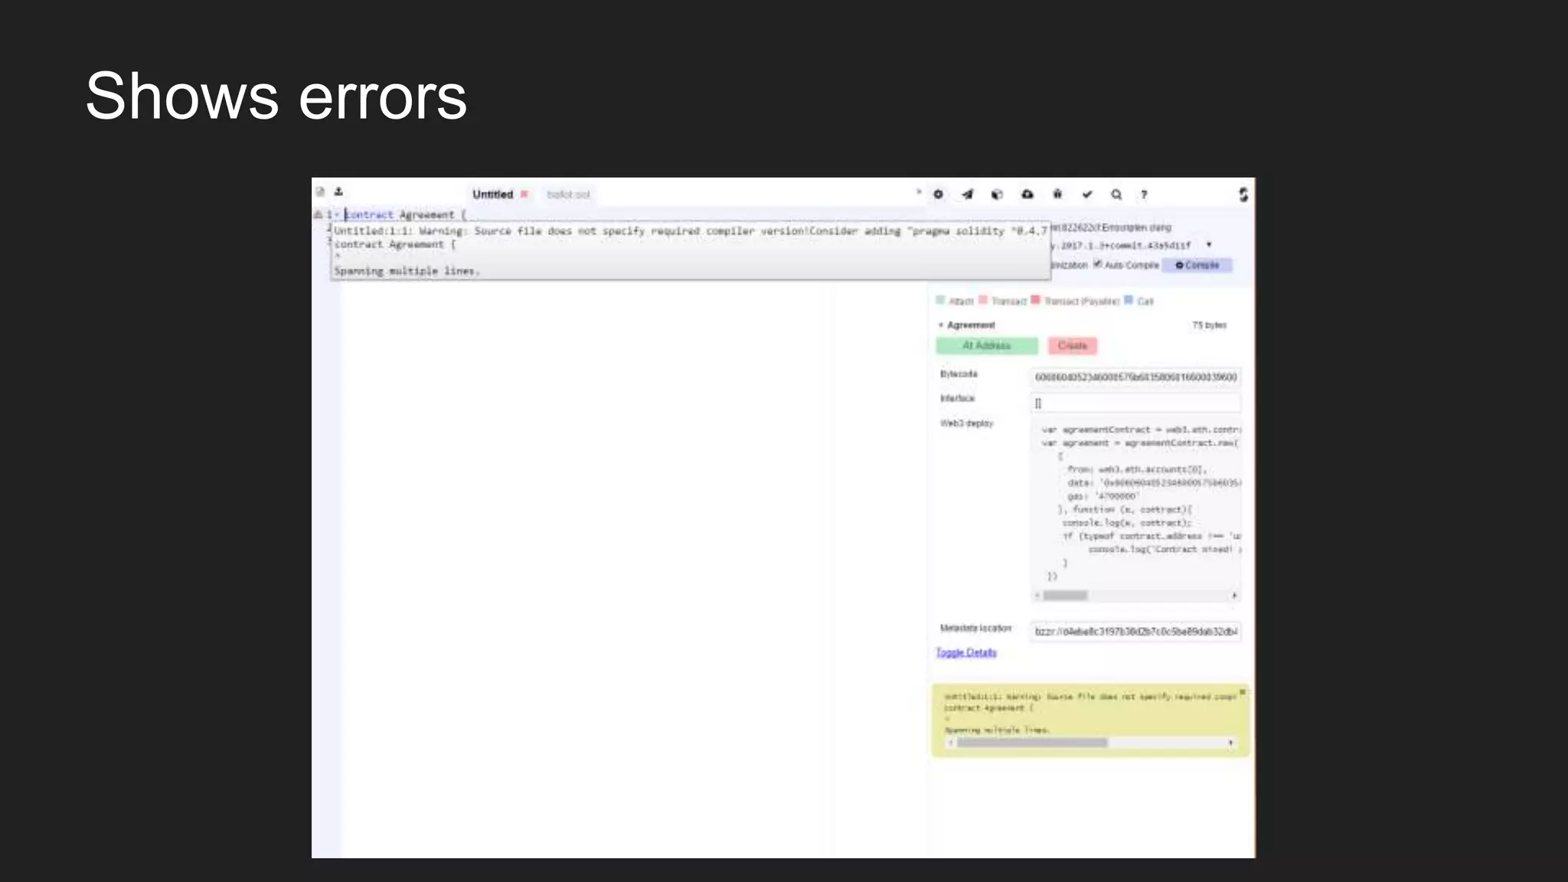Click the Attach legend color swatch
Image resolution: width=1568 pixels, height=882 pixels.
(941, 300)
